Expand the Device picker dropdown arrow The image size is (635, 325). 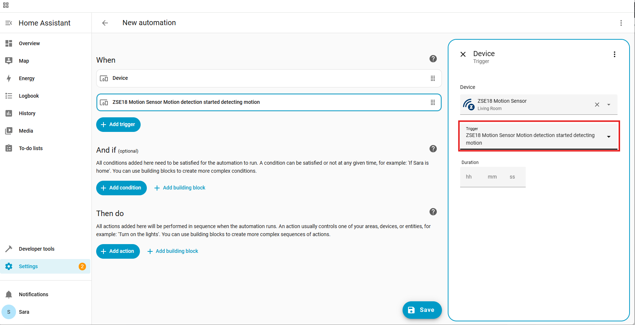[x=609, y=105]
